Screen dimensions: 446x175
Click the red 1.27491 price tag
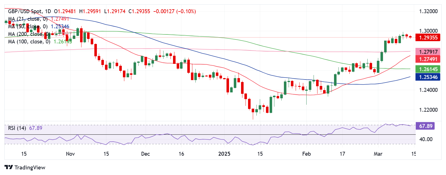pyautogui.click(x=428, y=59)
